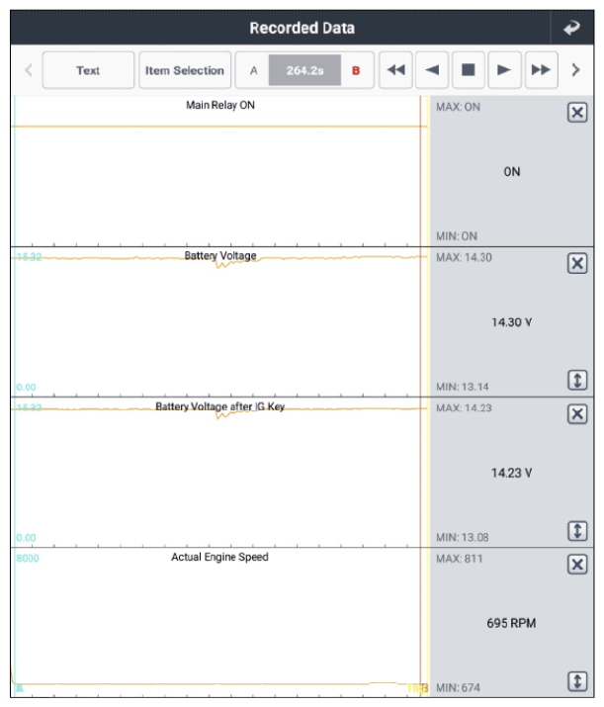Click the 264.2s time display field
Image resolution: width=604 pixels, height=707 pixels.
point(304,70)
